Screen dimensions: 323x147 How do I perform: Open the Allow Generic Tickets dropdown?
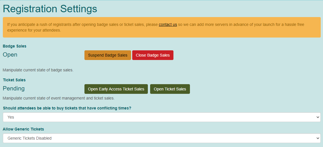[161, 138]
